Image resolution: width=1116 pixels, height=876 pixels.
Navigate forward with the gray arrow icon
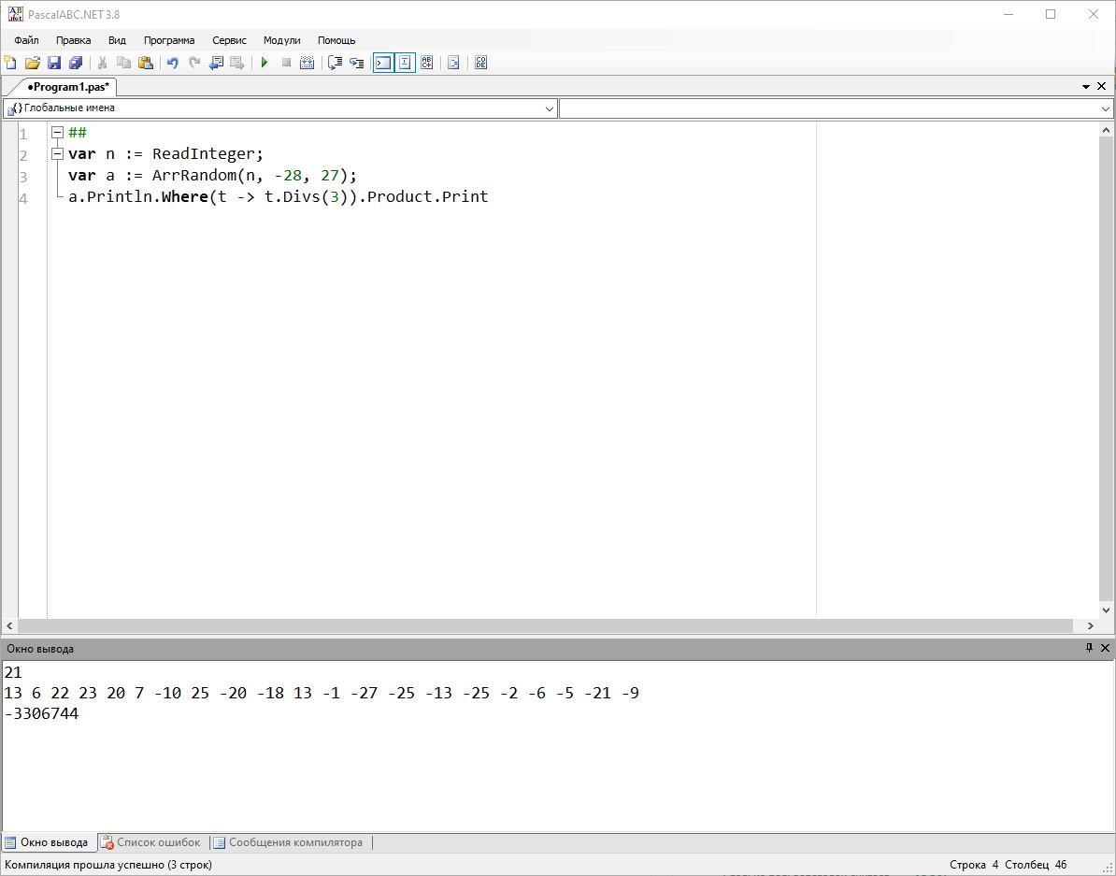[x=237, y=63]
